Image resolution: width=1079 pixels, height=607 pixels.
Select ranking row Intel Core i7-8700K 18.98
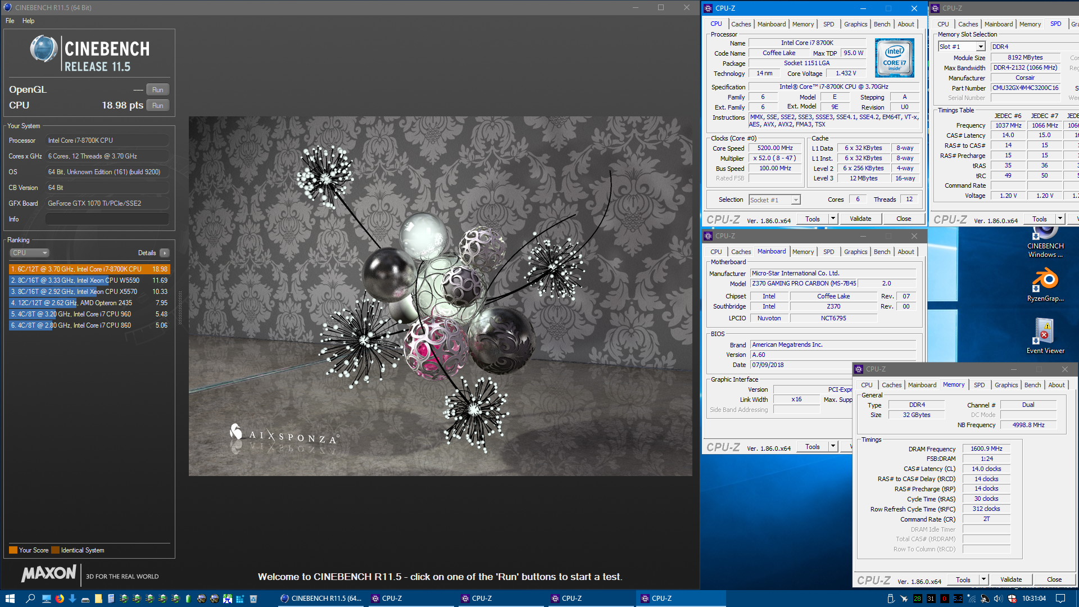click(x=89, y=269)
